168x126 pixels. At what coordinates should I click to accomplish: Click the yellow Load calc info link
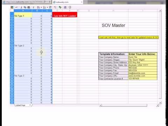[128, 37]
